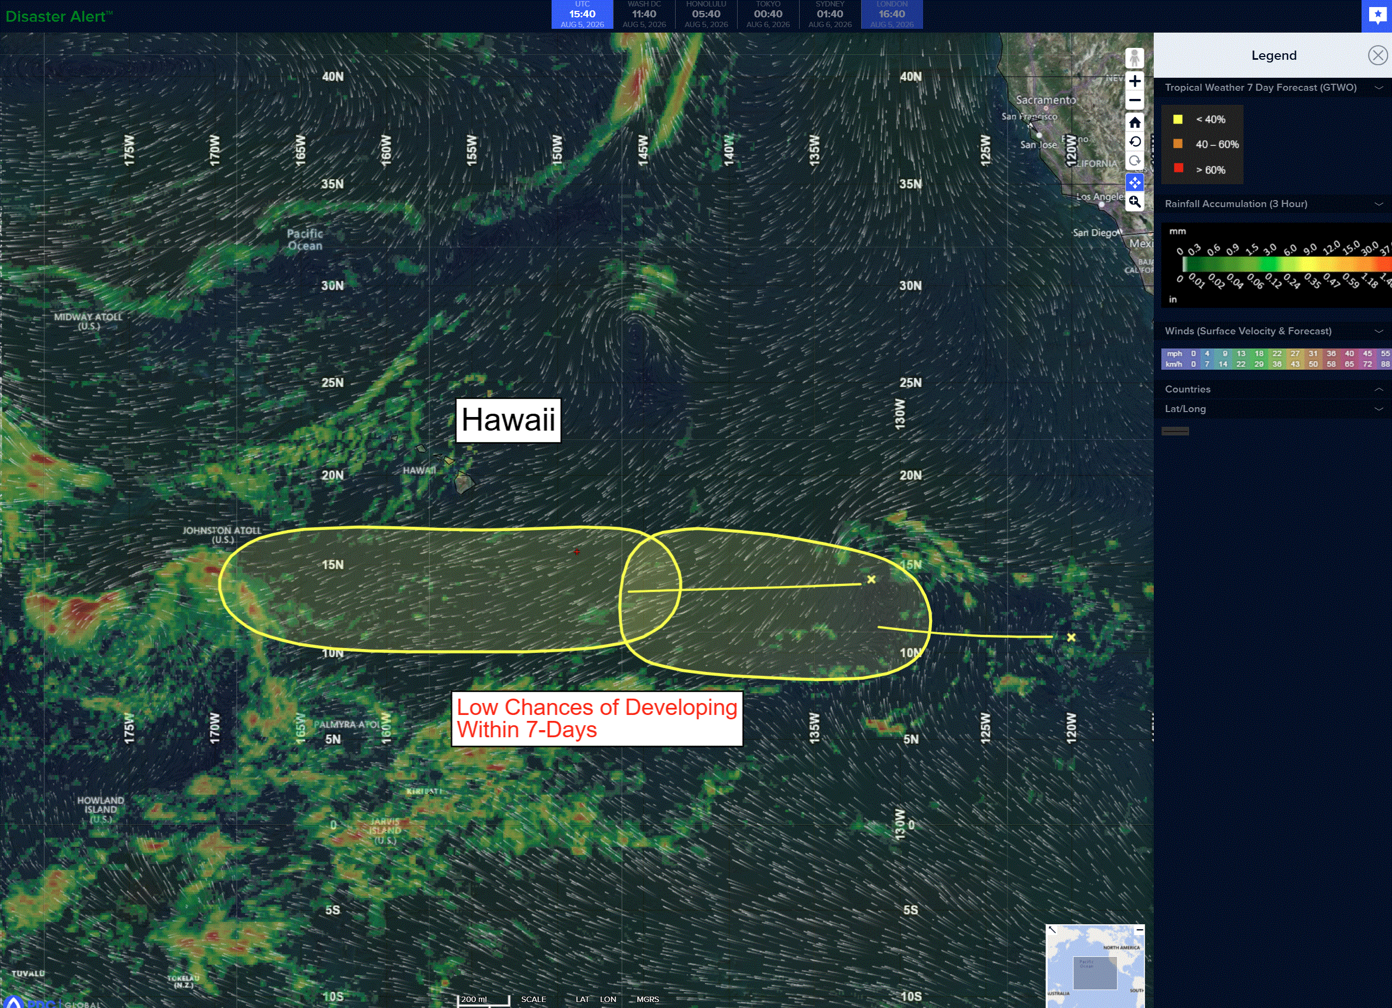Select the UTC time zone clock
Viewport: 1392px width, 1008px height.
[x=582, y=15]
